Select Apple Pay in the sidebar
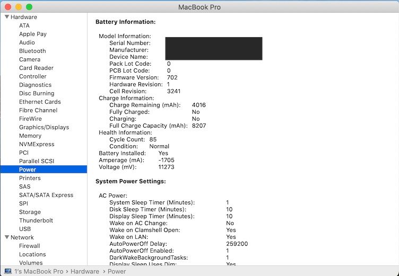The height and width of the screenshot is (276, 399). click(33, 34)
